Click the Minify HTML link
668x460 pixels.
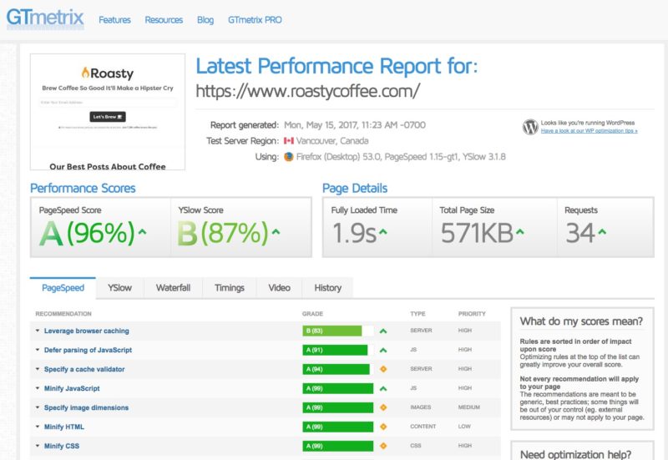tap(64, 427)
